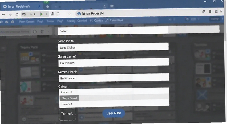Click the home icon at left of blue toolbar

pyautogui.click(x=7, y=22)
